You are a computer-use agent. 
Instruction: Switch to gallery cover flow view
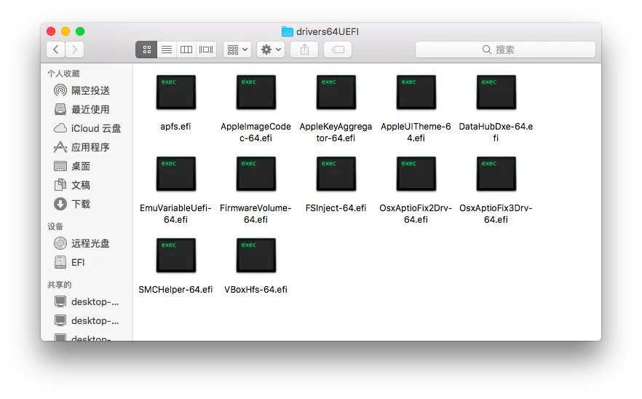[206, 50]
